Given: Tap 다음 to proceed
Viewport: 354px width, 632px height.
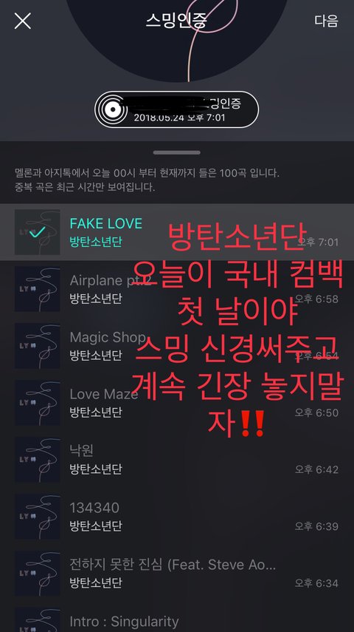Looking at the screenshot, I should 326,21.
